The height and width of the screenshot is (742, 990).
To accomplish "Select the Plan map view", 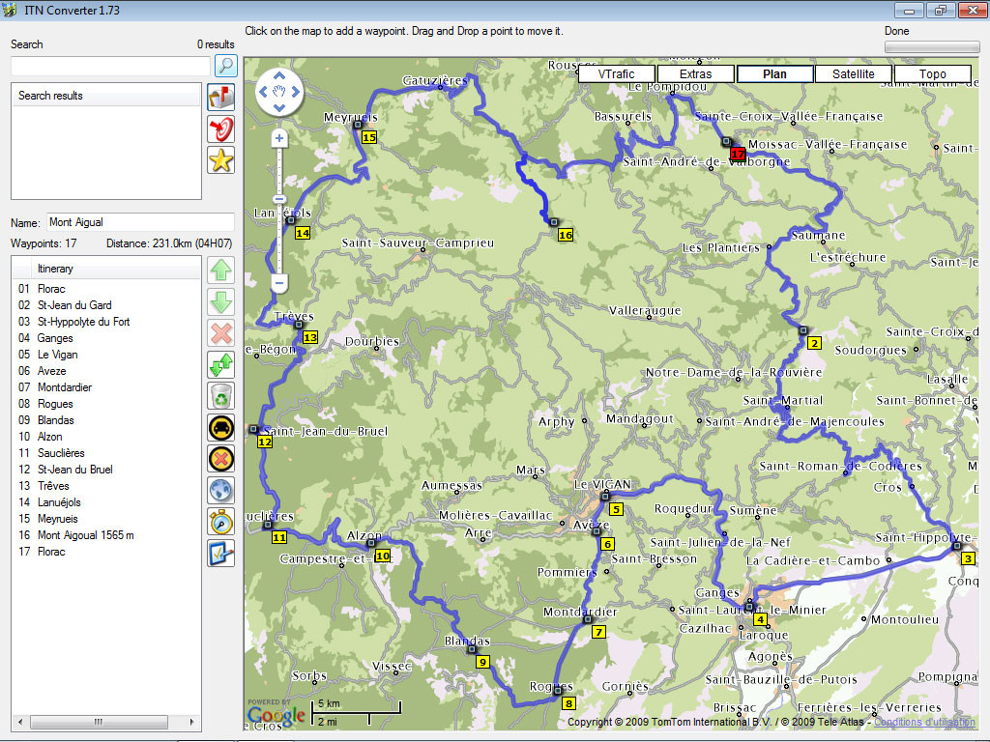I will pos(774,73).
